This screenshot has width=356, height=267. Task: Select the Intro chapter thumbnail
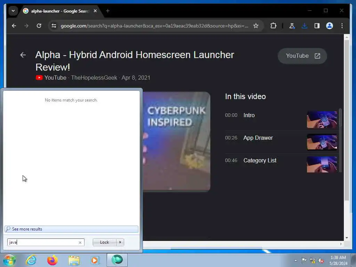coord(322,120)
